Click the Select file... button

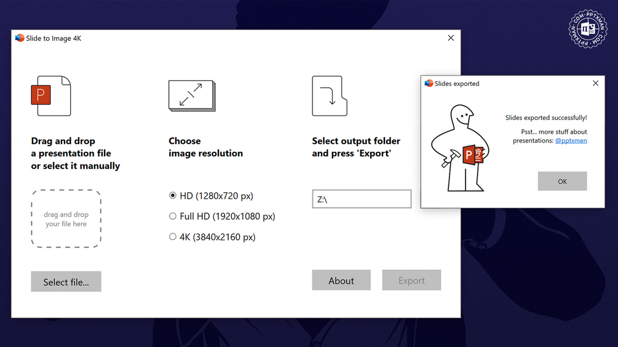66,282
